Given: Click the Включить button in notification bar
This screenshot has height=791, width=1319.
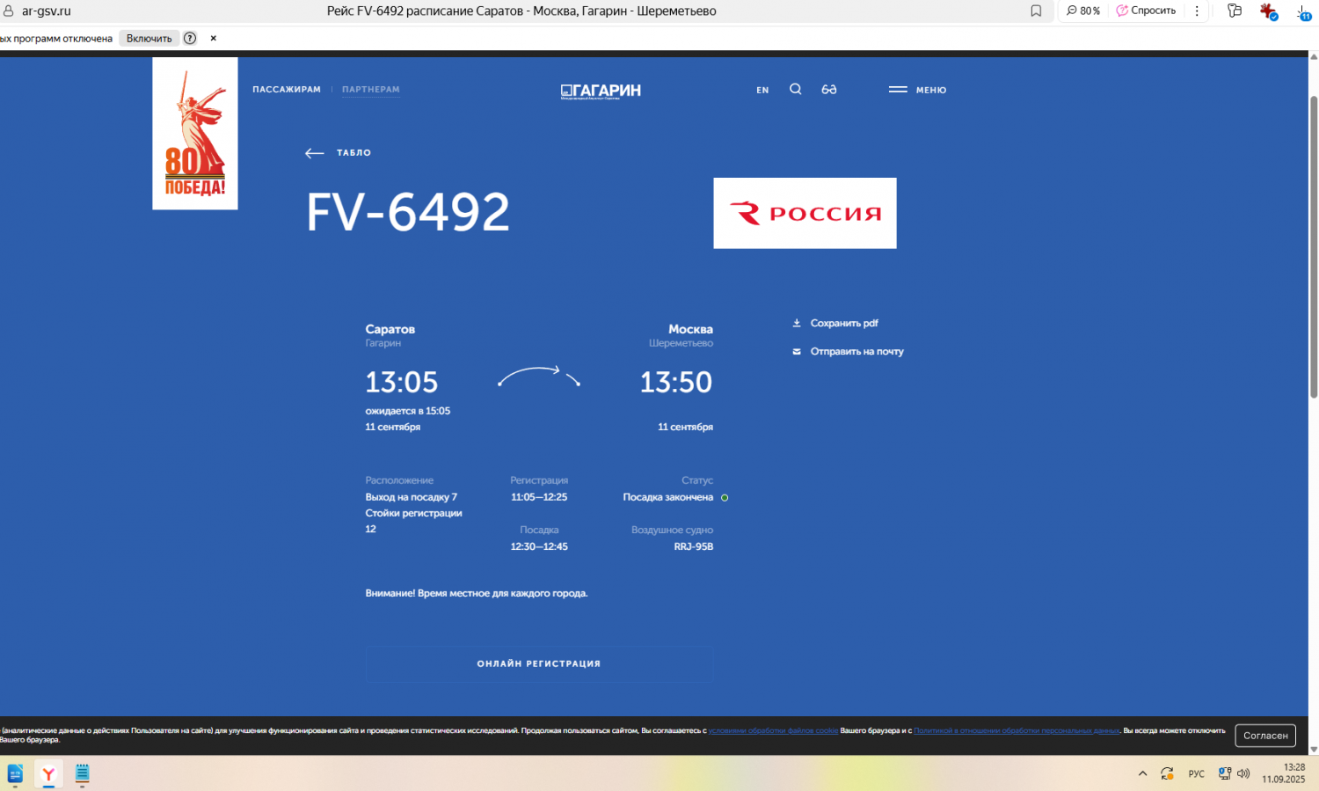Looking at the screenshot, I should (149, 39).
